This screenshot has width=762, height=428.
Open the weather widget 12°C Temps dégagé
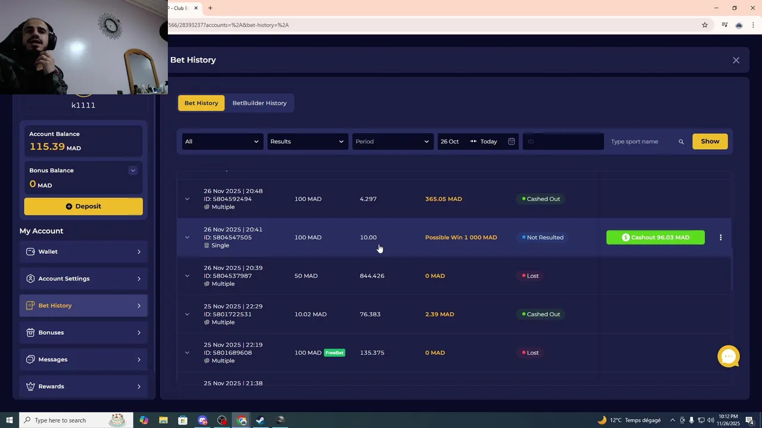pyautogui.click(x=630, y=420)
